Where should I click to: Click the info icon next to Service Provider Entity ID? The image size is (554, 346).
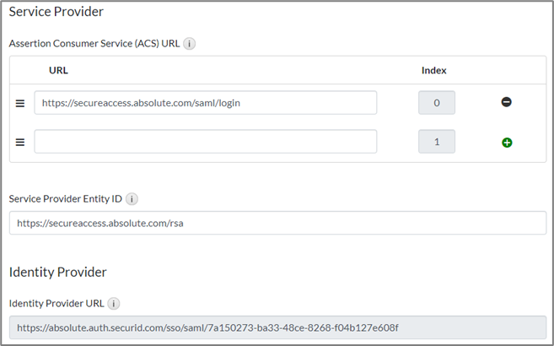pyautogui.click(x=132, y=199)
